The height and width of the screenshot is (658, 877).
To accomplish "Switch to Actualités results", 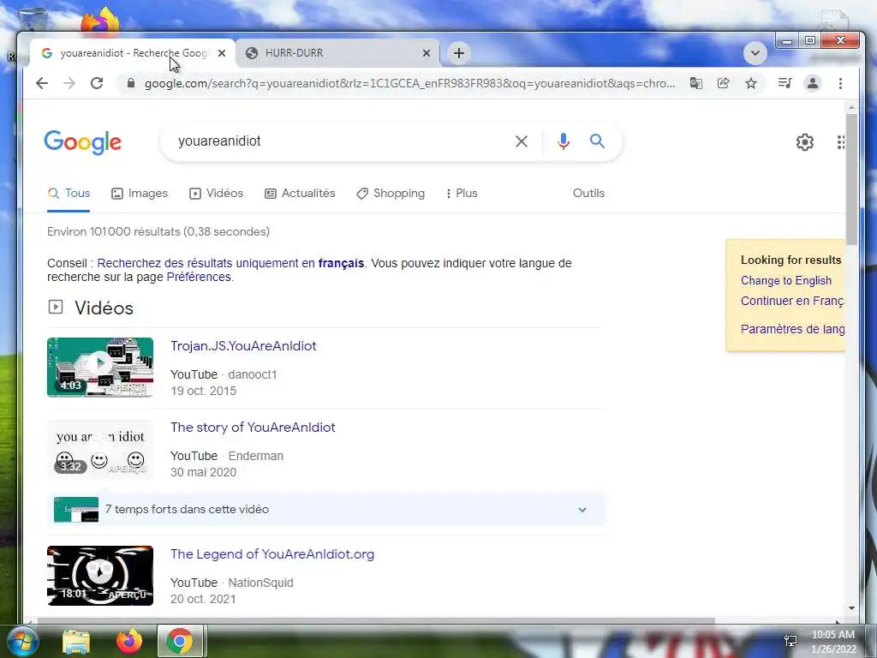I will [300, 193].
